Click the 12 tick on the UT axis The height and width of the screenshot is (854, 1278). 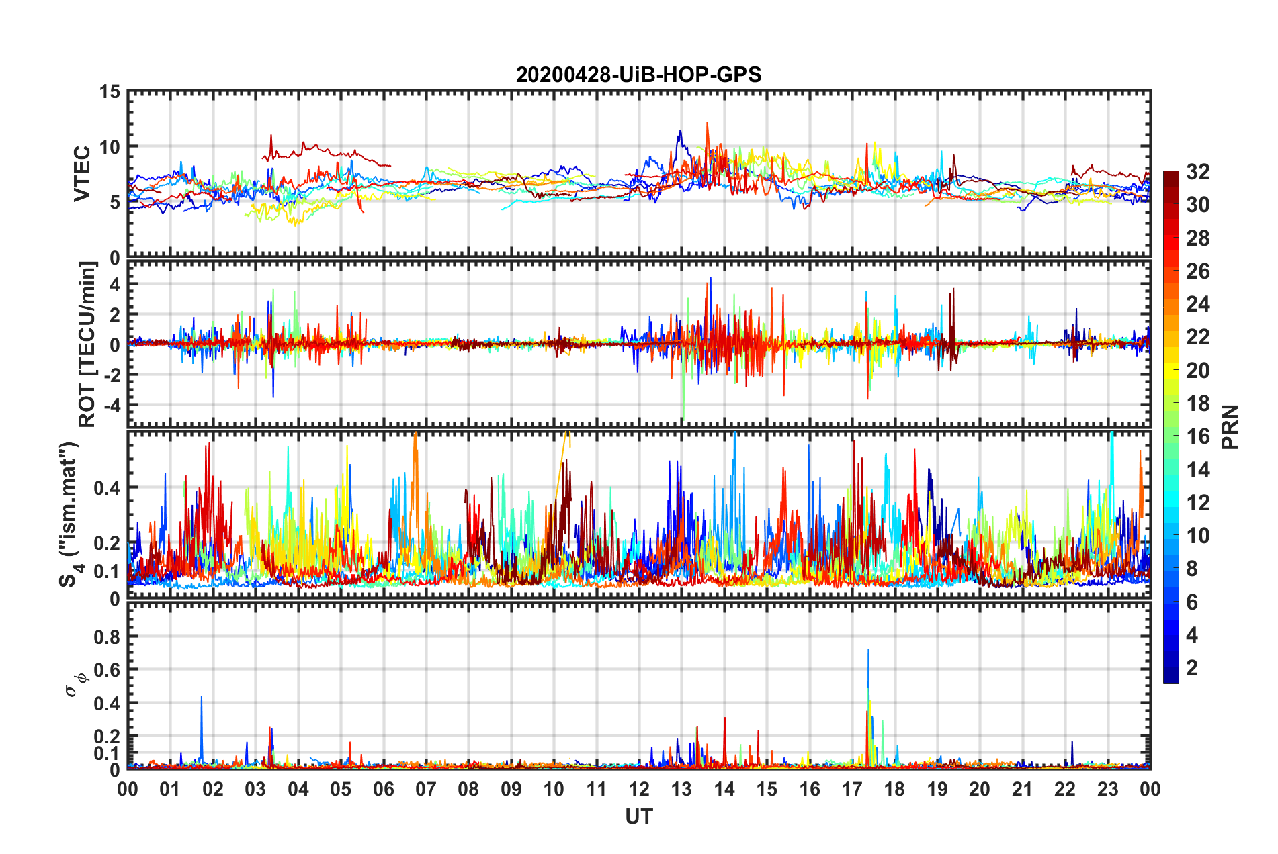638,789
